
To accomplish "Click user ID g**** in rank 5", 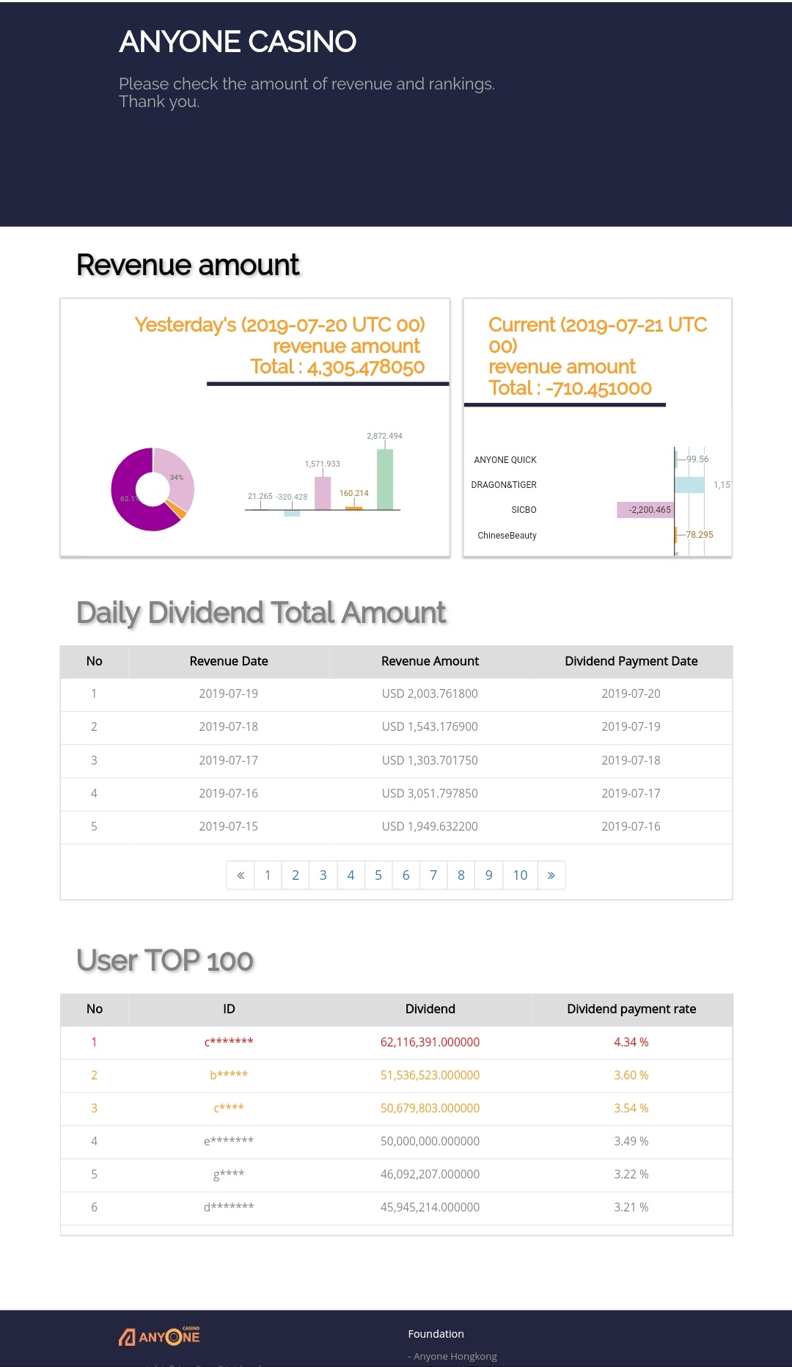I will point(229,1174).
